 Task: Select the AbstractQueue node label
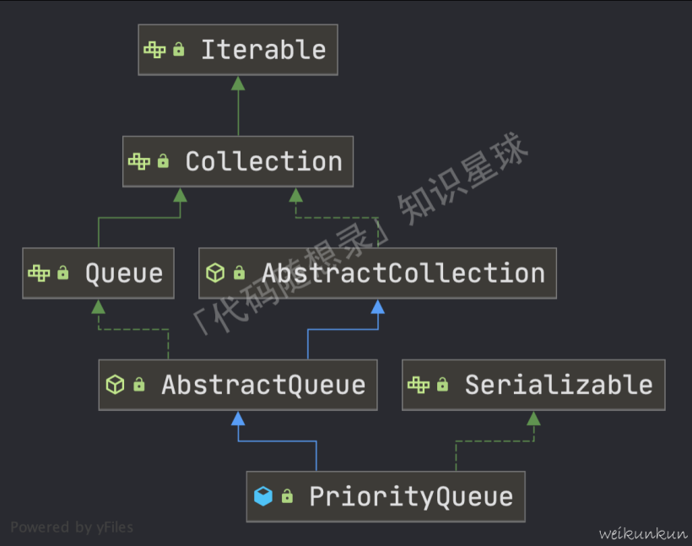[263, 385]
